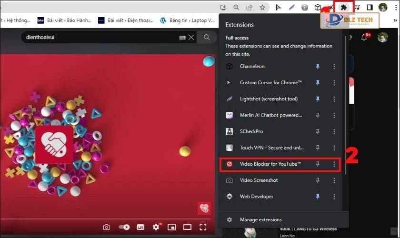Open more options for Video Blocker
Viewport: 400px width, 238px height.
pos(334,164)
